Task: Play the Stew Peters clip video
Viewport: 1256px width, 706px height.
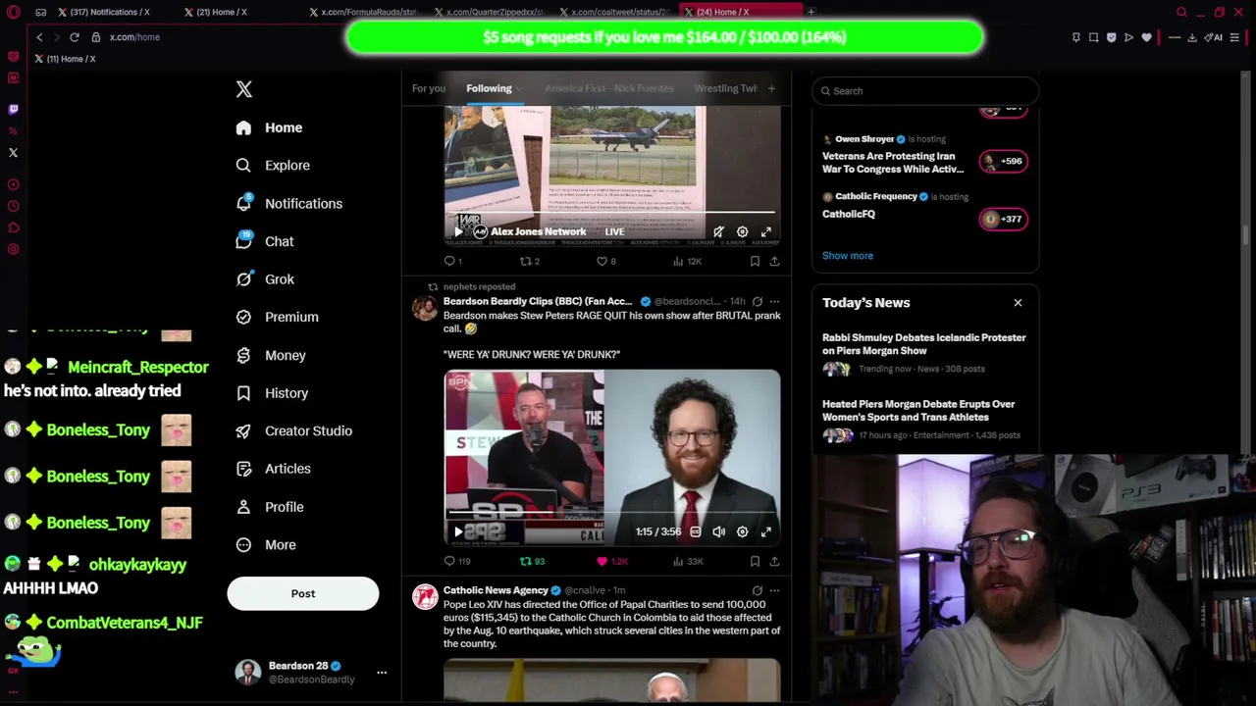Action: [458, 531]
